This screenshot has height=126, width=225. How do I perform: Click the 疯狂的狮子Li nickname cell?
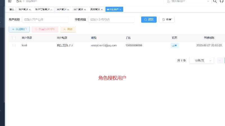(65, 45)
